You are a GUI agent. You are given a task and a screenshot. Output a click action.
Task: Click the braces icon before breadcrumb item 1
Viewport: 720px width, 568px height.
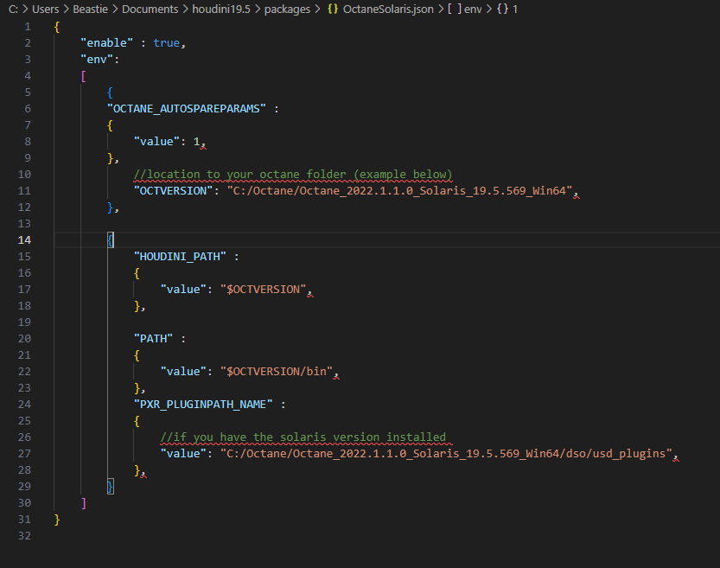[503, 9]
